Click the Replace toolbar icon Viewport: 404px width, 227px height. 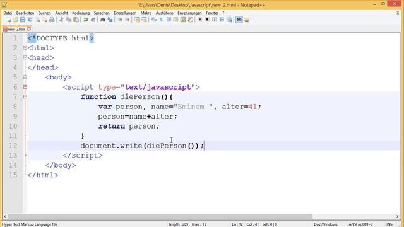[x=110, y=20]
